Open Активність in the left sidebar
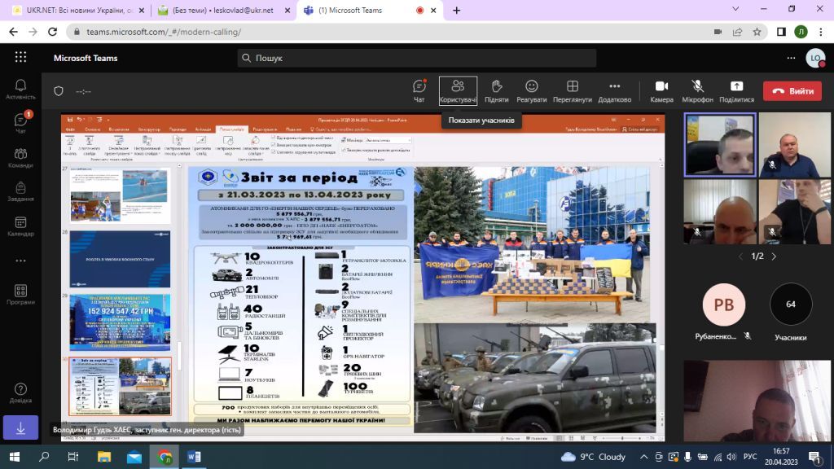 click(20, 90)
